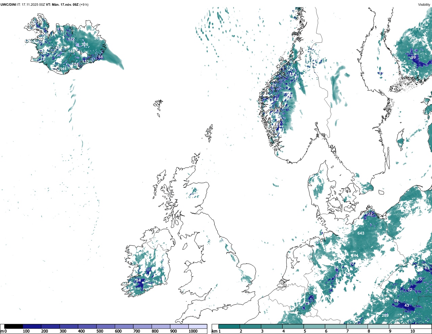Screen dimensions: 432x334
Task: Click visibility value 132 in southeast Iceland
Action: (x=85, y=62)
